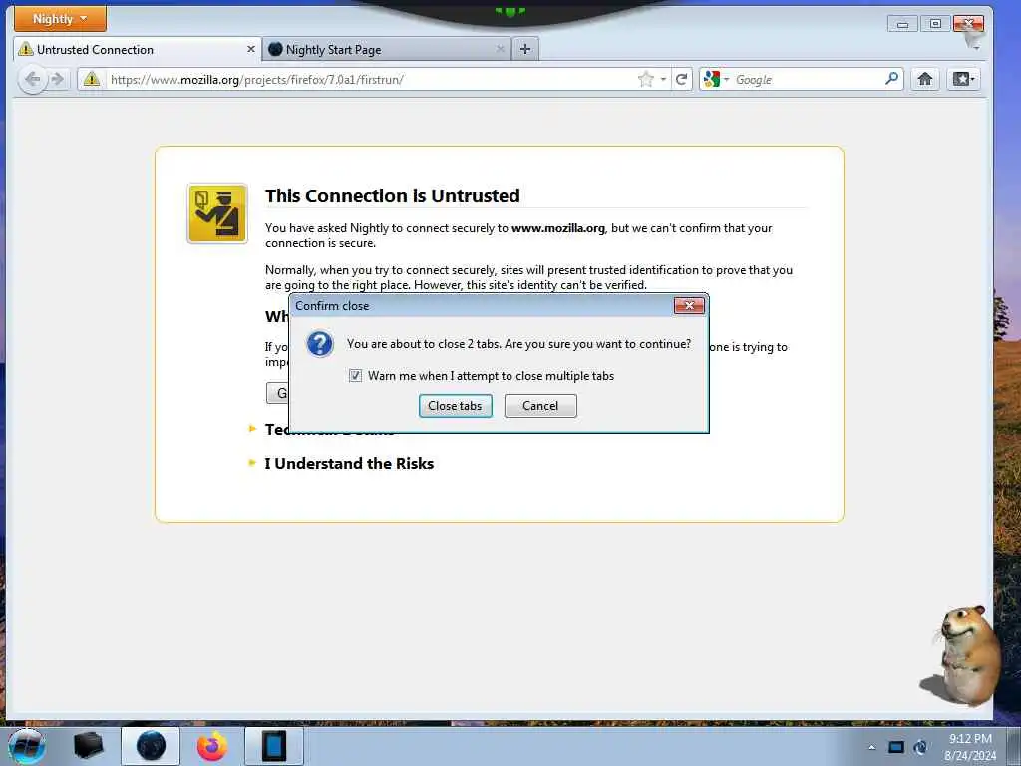Go back using the back arrow
The width and height of the screenshot is (1021, 766).
click(33, 80)
